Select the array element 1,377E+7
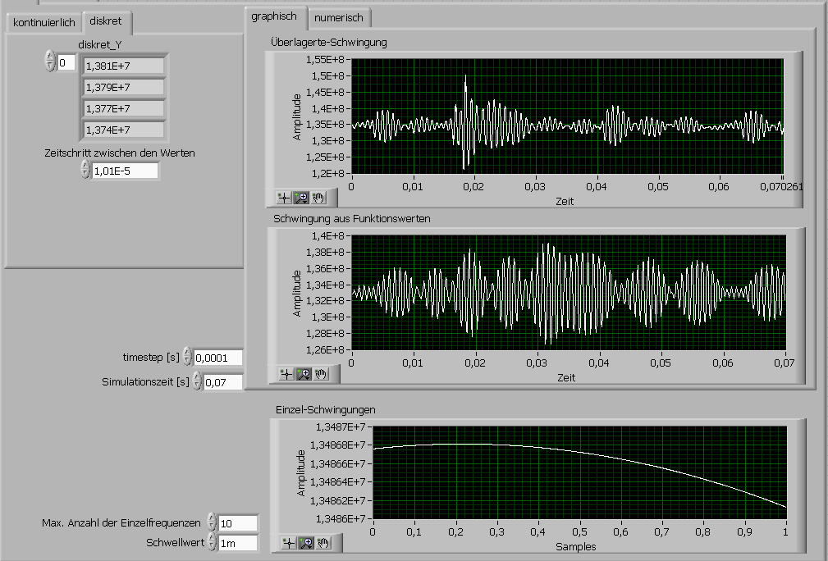This screenshot has width=828, height=561. pyautogui.click(x=124, y=109)
